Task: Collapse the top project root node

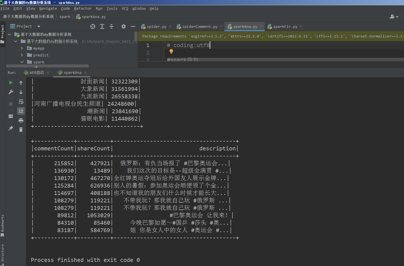Action: (x=9, y=34)
